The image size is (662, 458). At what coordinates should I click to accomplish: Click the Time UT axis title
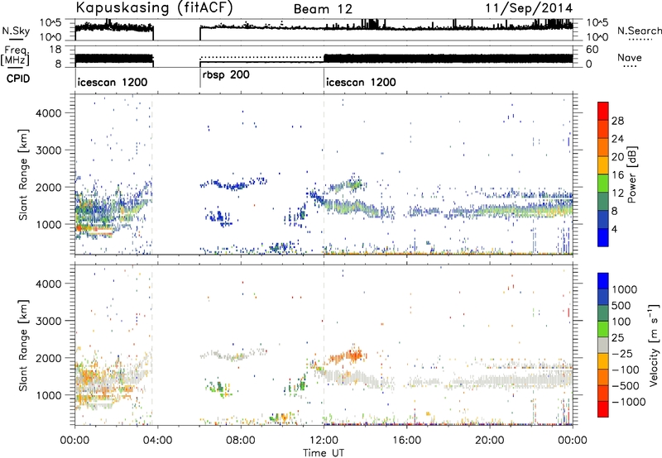click(x=324, y=453)
